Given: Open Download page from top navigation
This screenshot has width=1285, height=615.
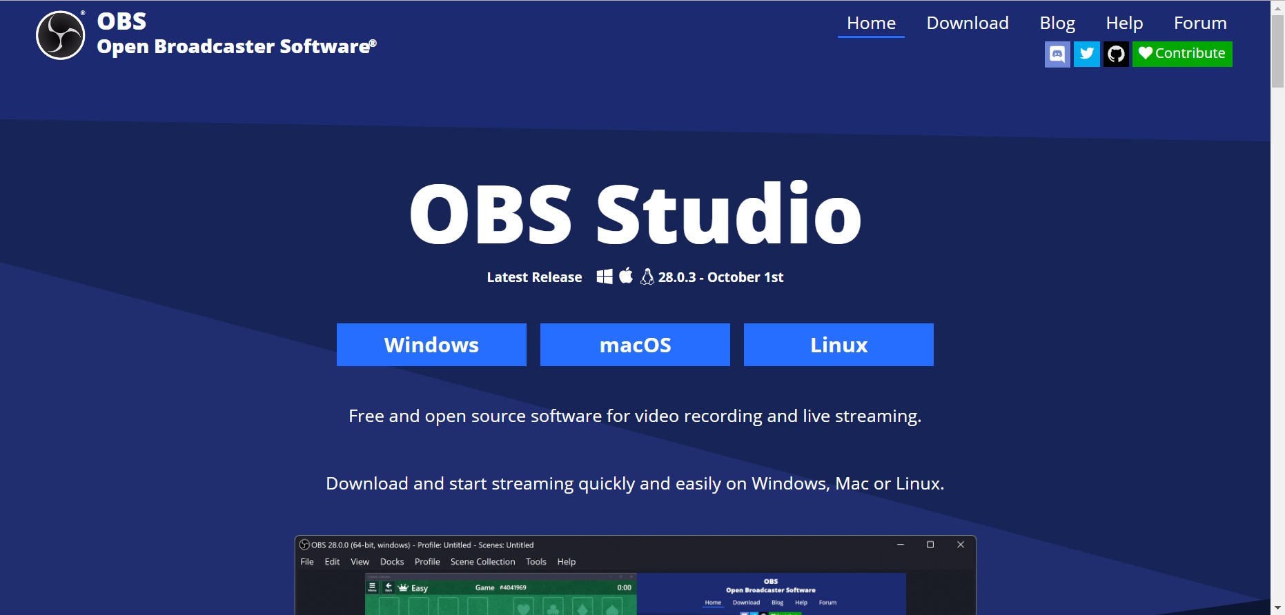Looking at the screenshot, I should click(x=968, y=23).
